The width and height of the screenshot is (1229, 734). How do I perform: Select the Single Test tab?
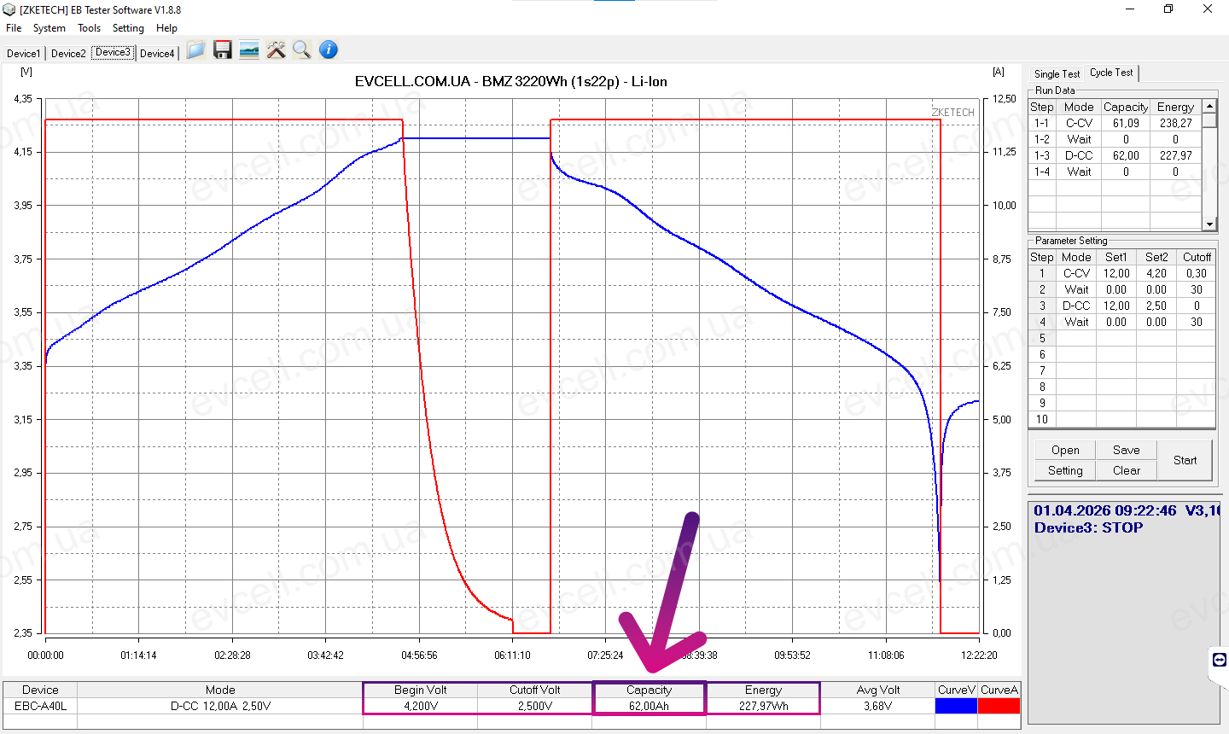click(x=1057, y=74)
